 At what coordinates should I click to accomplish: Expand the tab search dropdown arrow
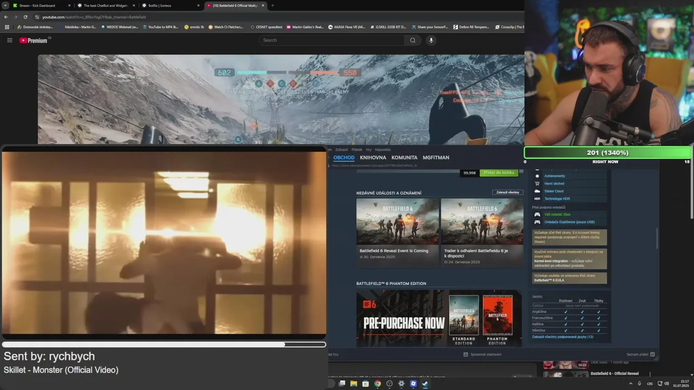point(5,5)
